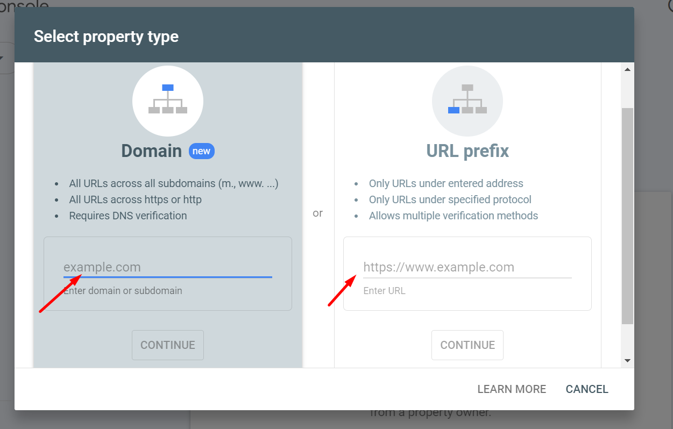
Task: Click the URL prefix sitemap icon
Action: tap(467, 101)
